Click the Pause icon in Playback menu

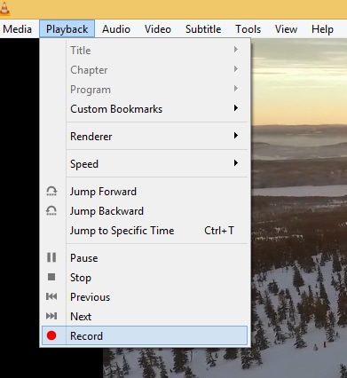click(51, 257)
